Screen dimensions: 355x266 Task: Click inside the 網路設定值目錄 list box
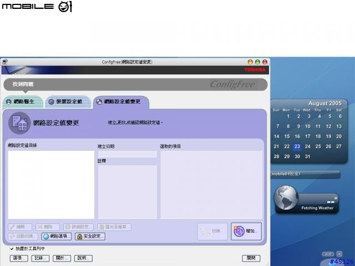pos(51,185)
